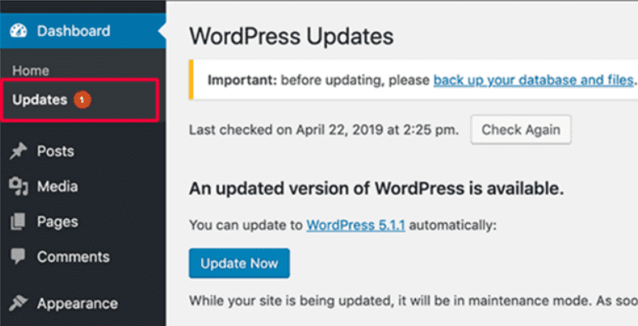Image resolution: width=638 pixels, height=326 pixels.
Task: Click the Check Again button
Action: click(x=521, y=130)
